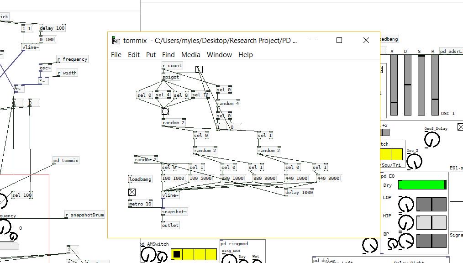Image resolution: width=463 pixels, height=263 pixels.
Task: Toggle the X-box below loadbang in tommix
Action: pos(132,192)
